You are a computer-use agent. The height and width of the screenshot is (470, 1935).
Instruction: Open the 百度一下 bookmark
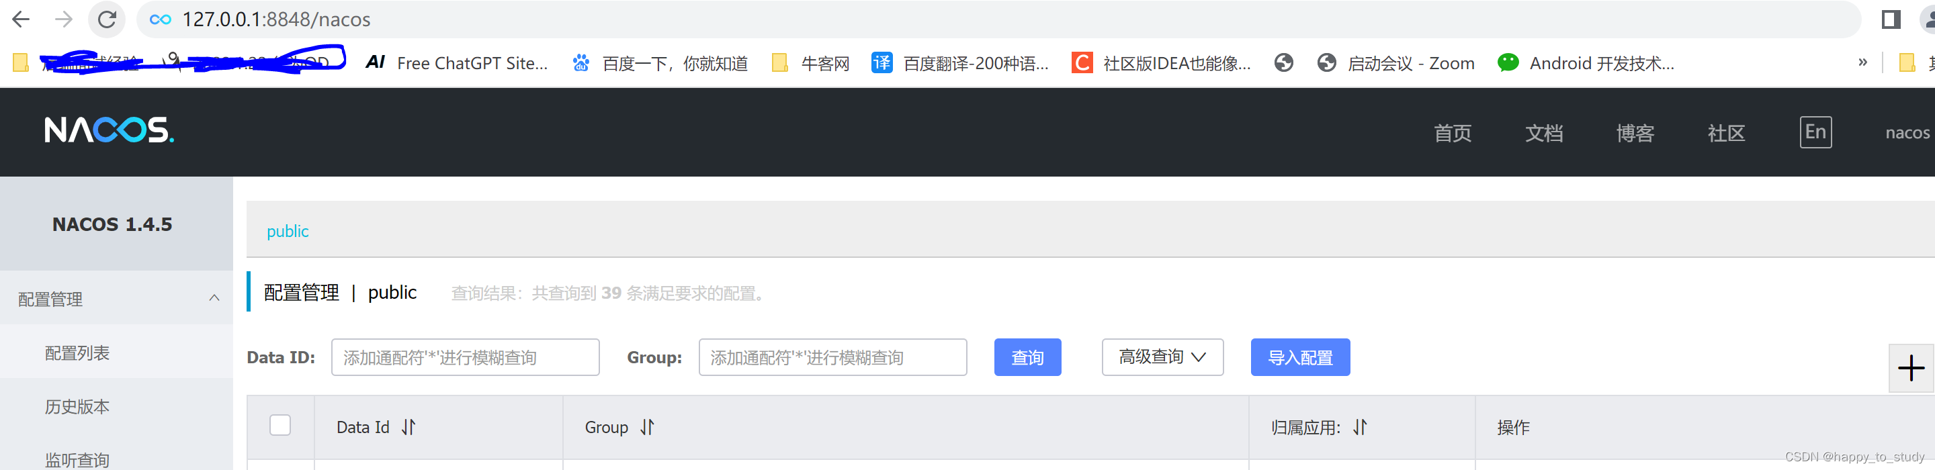pos(660,63)
